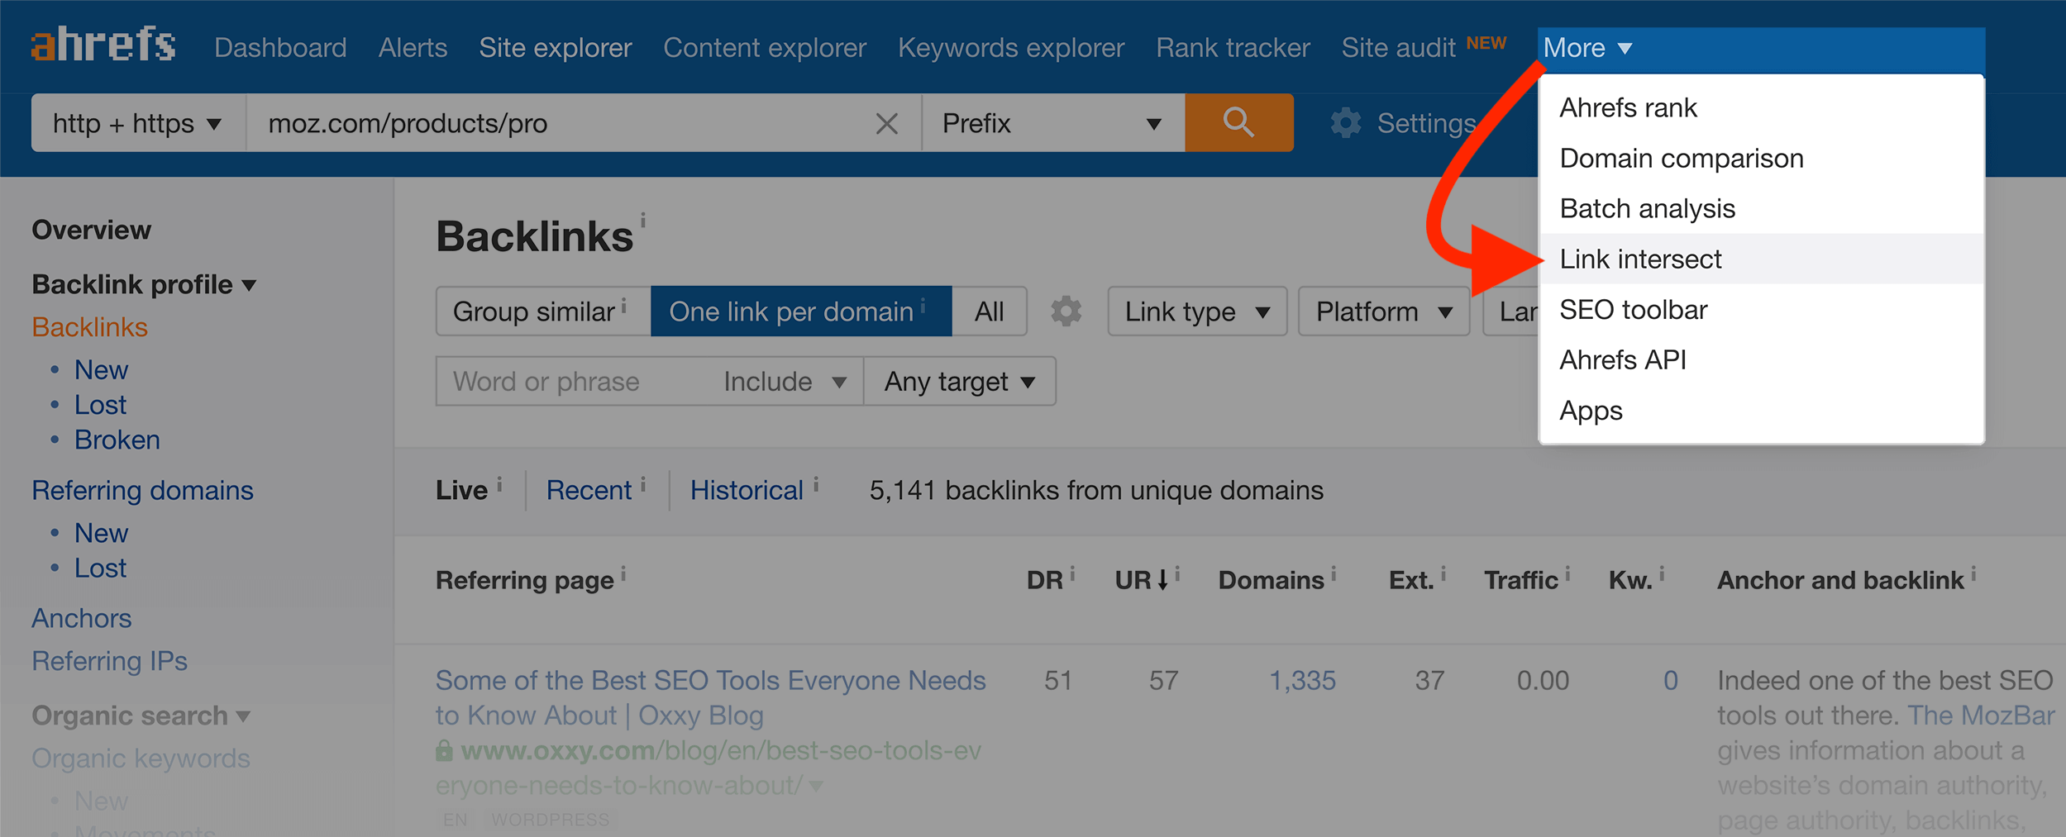Switch to the Historical backlinks tab
The width and height of the screenshot is (2066, 837).
(747, 491)
